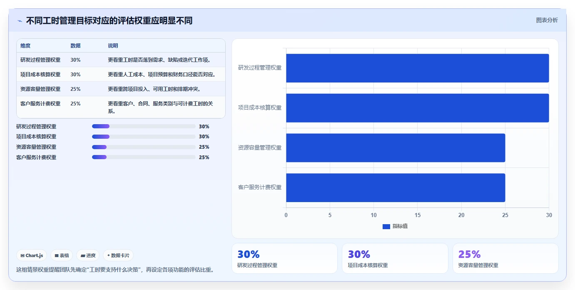Click x-axis tick label 15
Screen dimensions: 575x290
tap(418, 215)
